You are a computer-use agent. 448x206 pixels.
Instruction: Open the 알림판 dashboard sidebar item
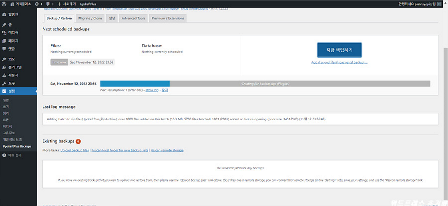point(19,14)
